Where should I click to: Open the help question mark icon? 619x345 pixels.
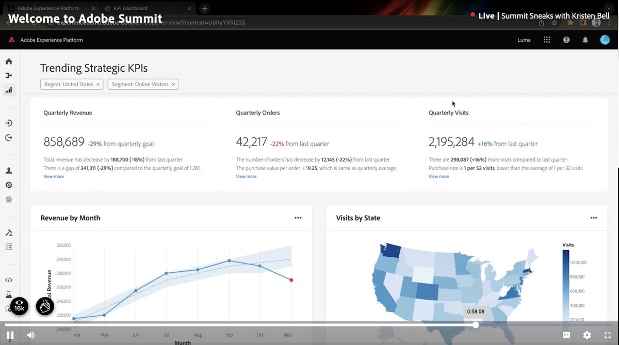point(566,40)
